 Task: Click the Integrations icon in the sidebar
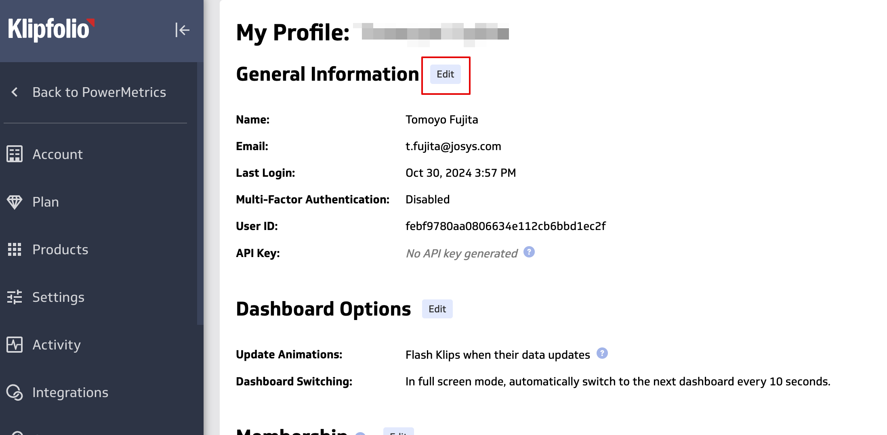15,393
